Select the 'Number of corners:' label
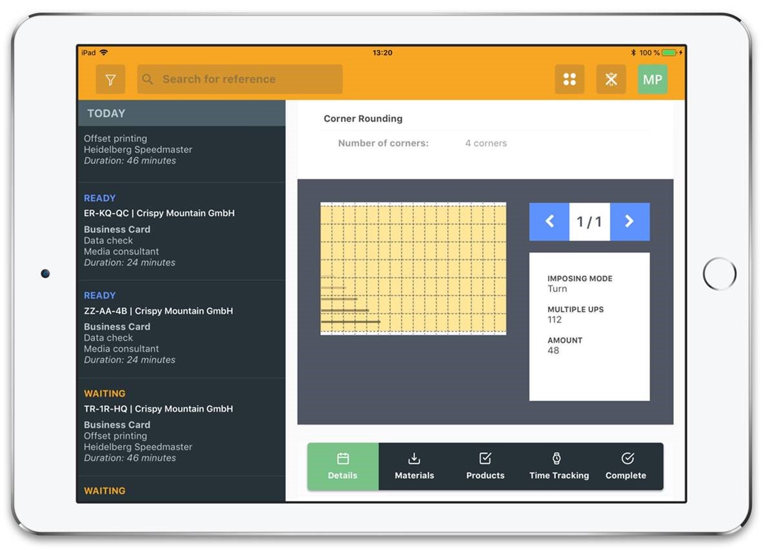This screenshot has width=768, height=549. (383, 143)
